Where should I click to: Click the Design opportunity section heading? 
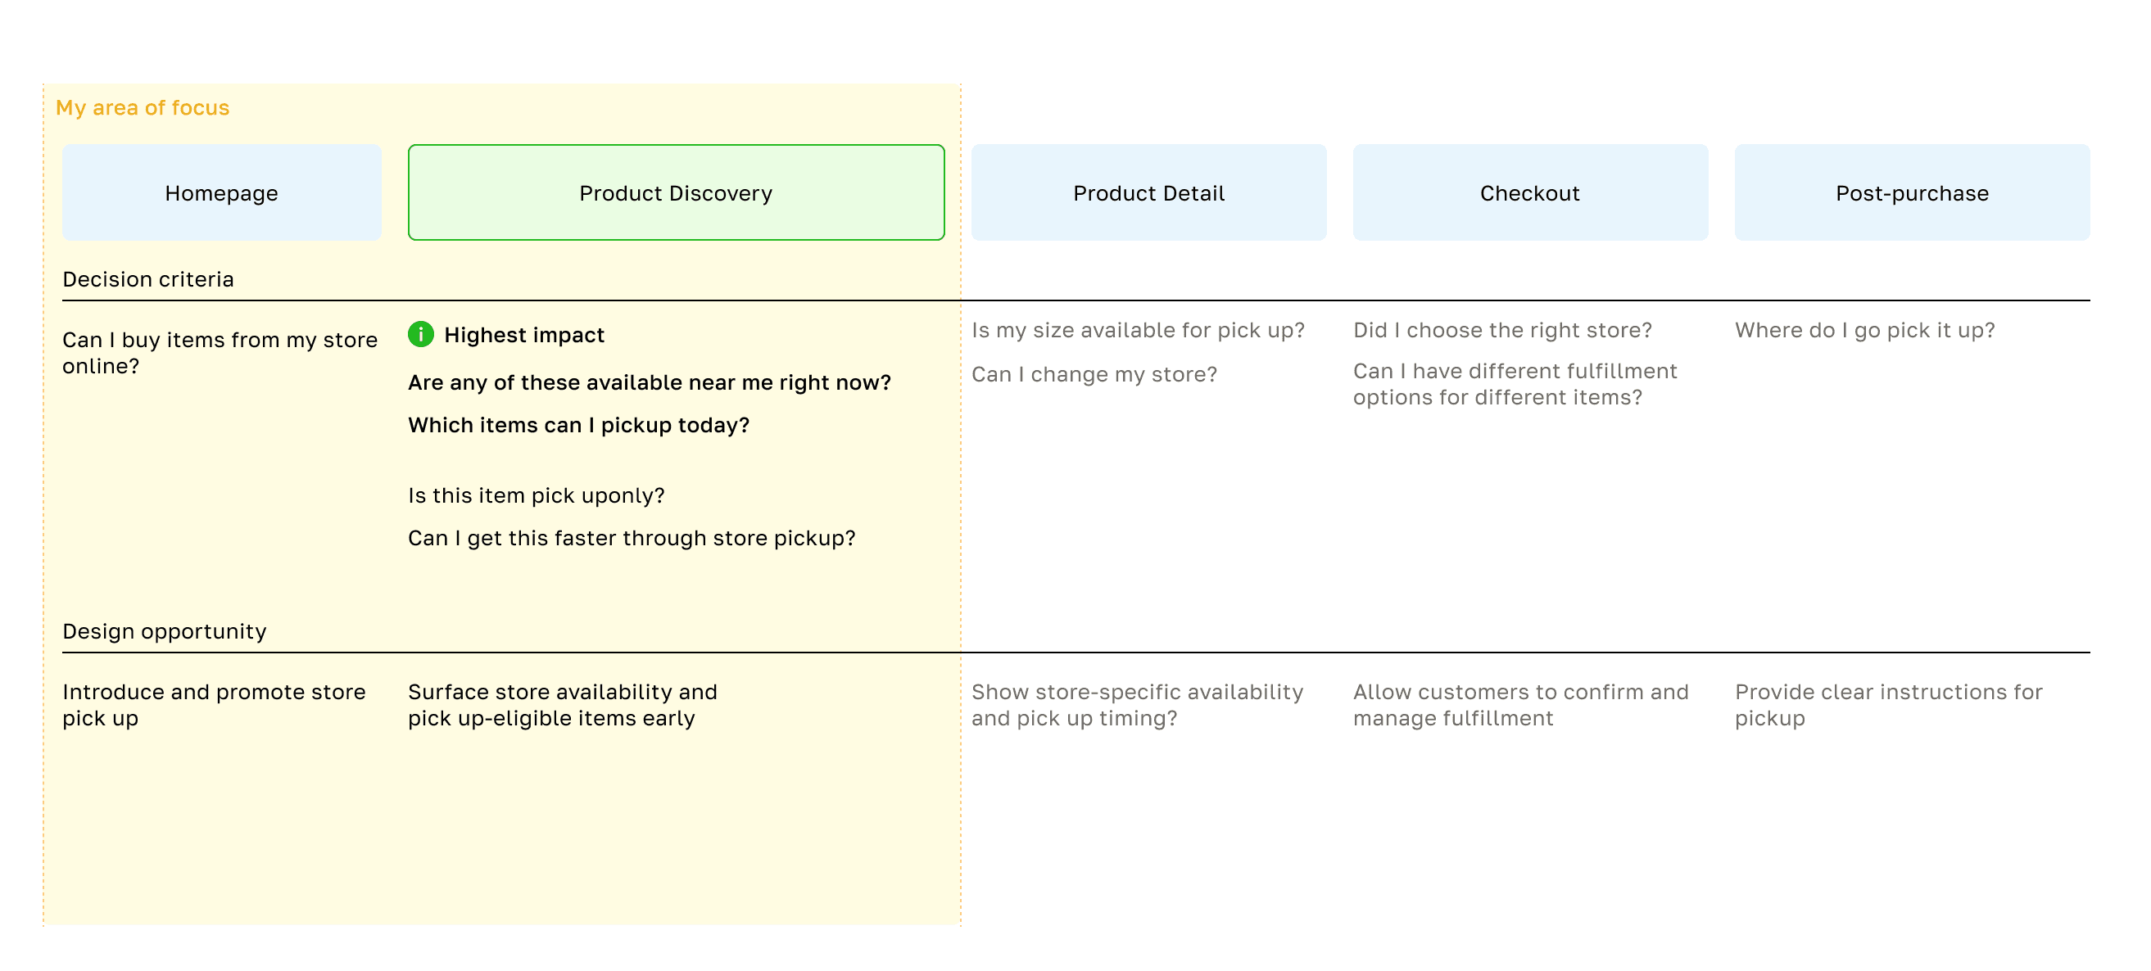click(x=165, y=631)
